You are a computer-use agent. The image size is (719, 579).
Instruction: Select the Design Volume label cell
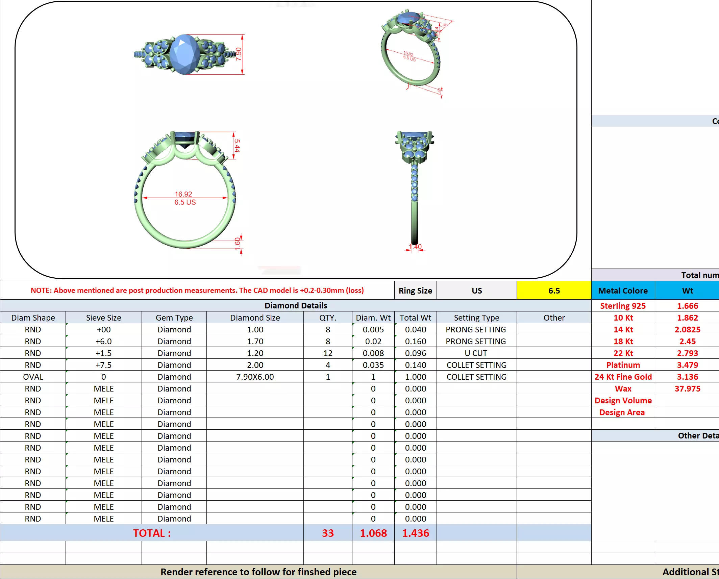(x=623, y=400)
